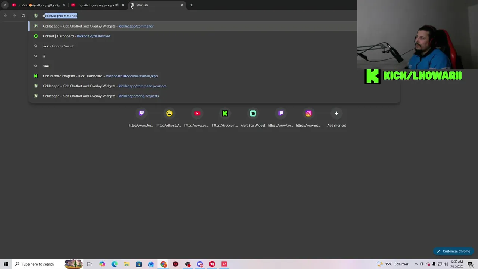Switch to the first YouTube tab

(x=38, y=5)
